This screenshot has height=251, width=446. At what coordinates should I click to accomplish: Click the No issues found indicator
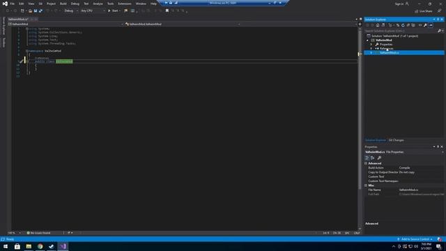39,233
